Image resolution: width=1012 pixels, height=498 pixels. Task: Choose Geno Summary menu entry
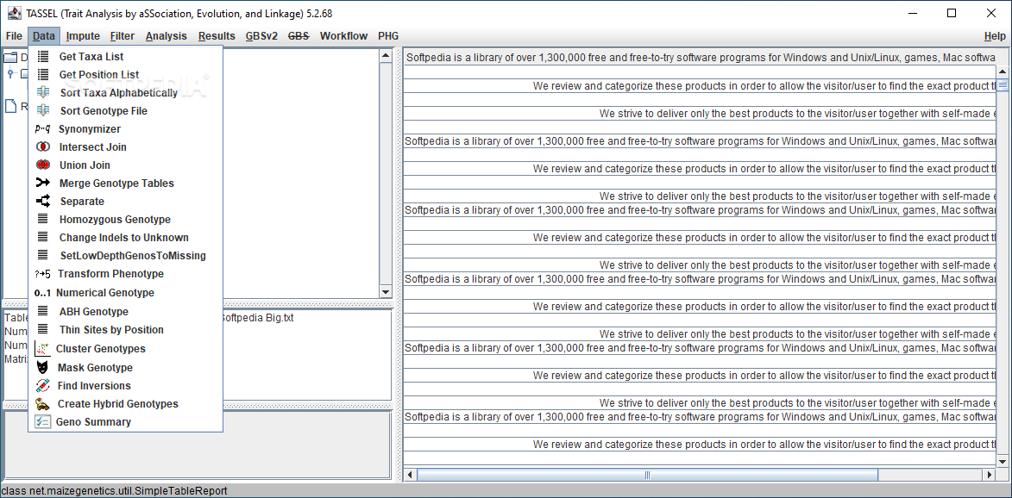pyautogui.click(x=126, y=422)
